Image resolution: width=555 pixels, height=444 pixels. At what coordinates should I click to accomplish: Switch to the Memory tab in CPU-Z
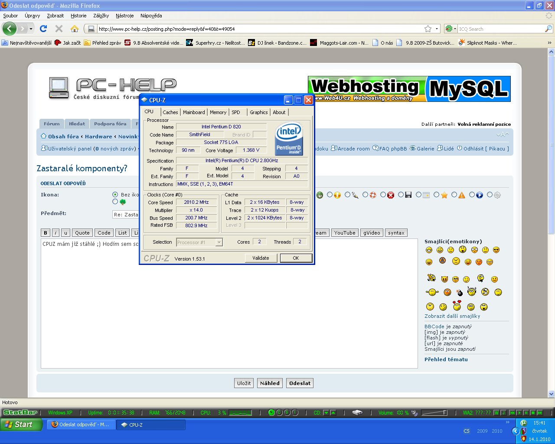pos(218,112)
